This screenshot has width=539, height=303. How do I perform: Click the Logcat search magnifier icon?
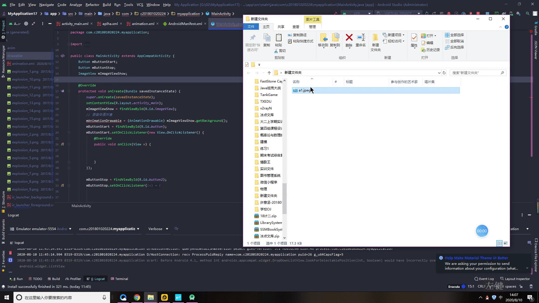pyautogui.click(x=176, y=229)
